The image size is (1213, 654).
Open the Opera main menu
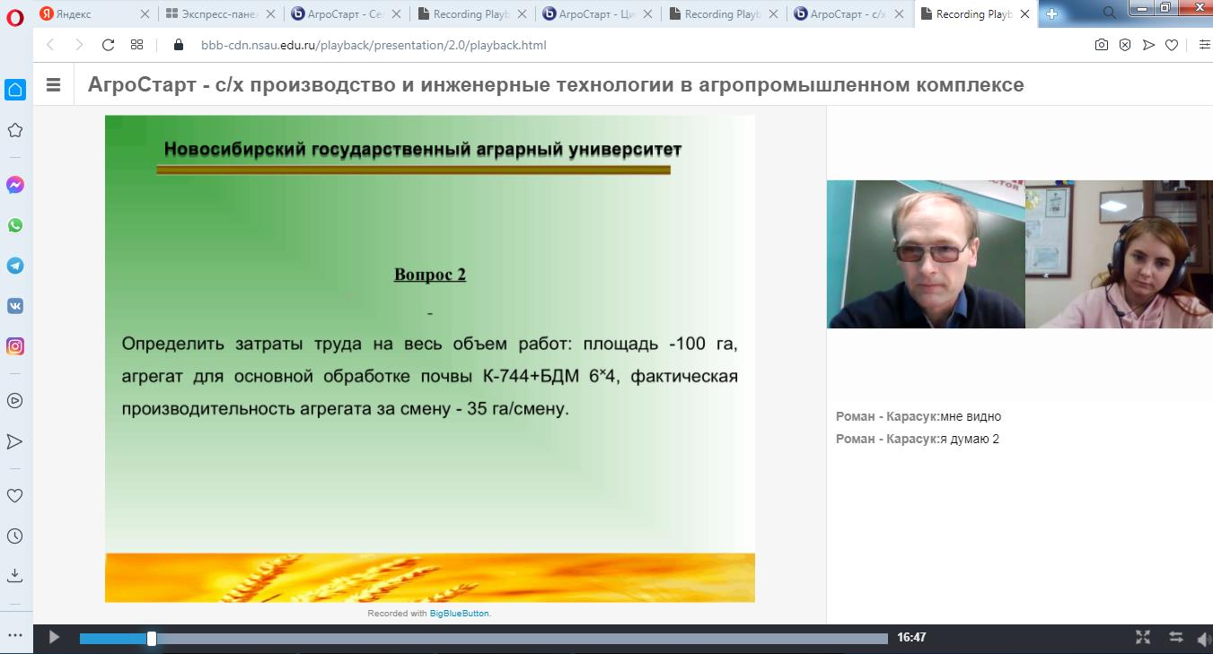15,14
